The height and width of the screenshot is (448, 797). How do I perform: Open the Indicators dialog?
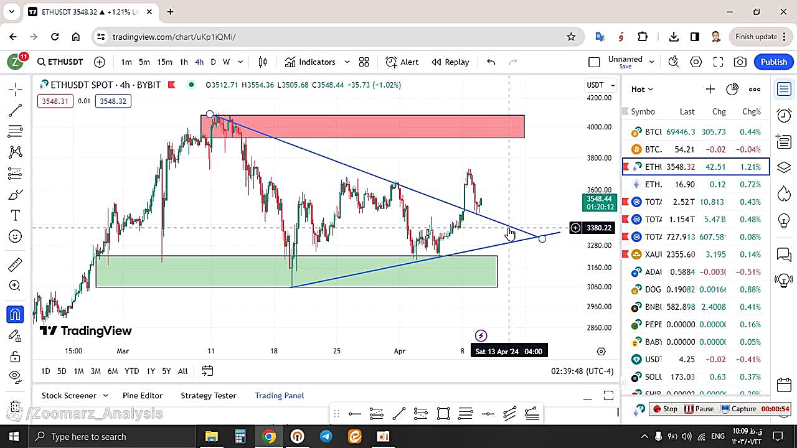coord(311,62)
